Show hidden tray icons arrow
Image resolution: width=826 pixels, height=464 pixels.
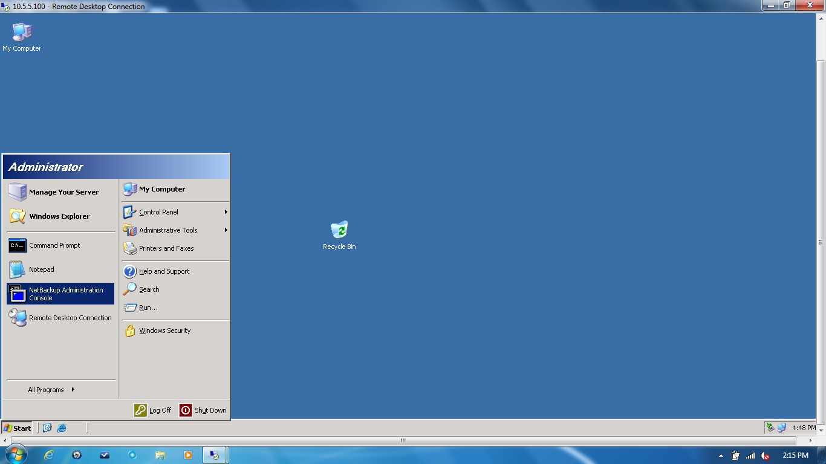[x=721, y=456]
